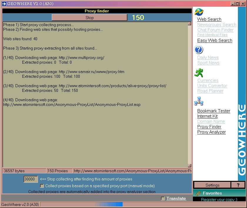Click 'Web sites found: 40' log line
Image resolution: width=247 pixels, height=208 pixels.
pos(20,39)
